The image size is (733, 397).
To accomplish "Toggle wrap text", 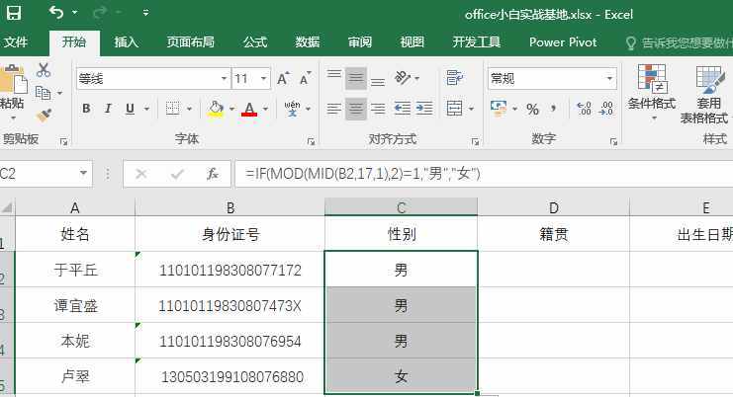I will (454, 78).
